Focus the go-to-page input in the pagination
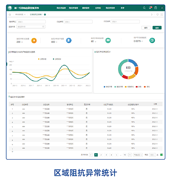This screenshot has width=175, height=187. (152, 155)
